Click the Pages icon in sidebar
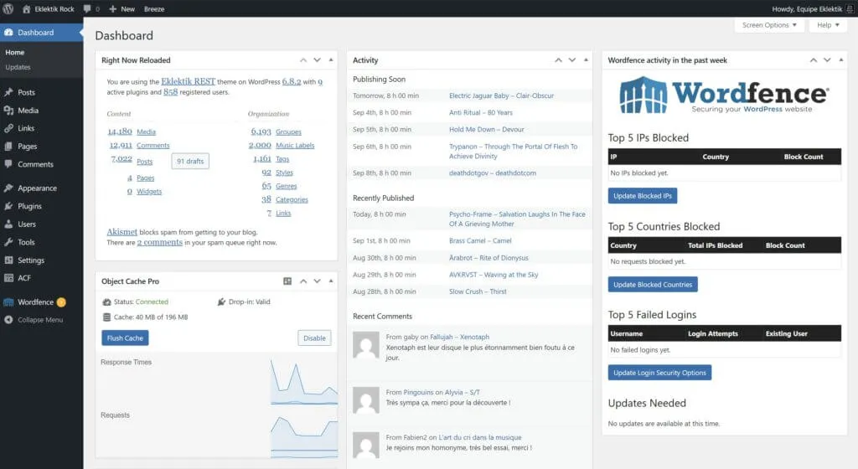This screenshot has width=858, height=469. [x=8, y=147]
